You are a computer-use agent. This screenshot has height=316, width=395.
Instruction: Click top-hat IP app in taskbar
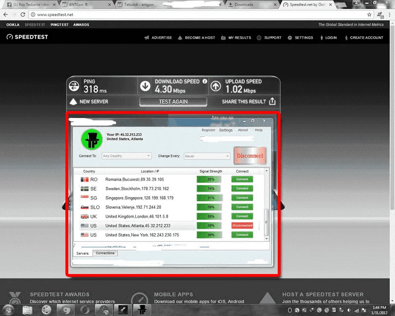point(142,310)
